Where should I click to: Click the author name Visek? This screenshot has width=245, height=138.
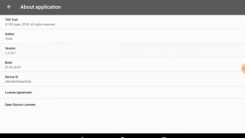click(x=9, y=39)
